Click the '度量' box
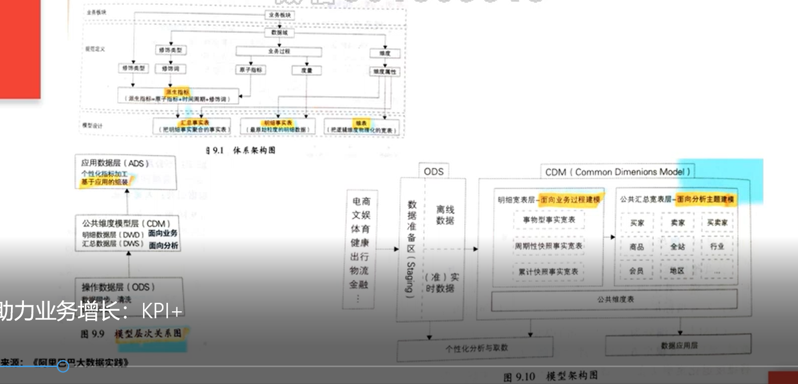 (307, 70)
